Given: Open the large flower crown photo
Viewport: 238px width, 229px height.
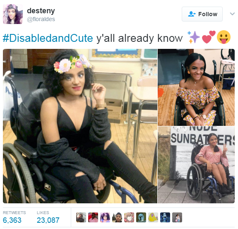Looking at the screenshot, I should pyautogui.click(x=80, y=126).
